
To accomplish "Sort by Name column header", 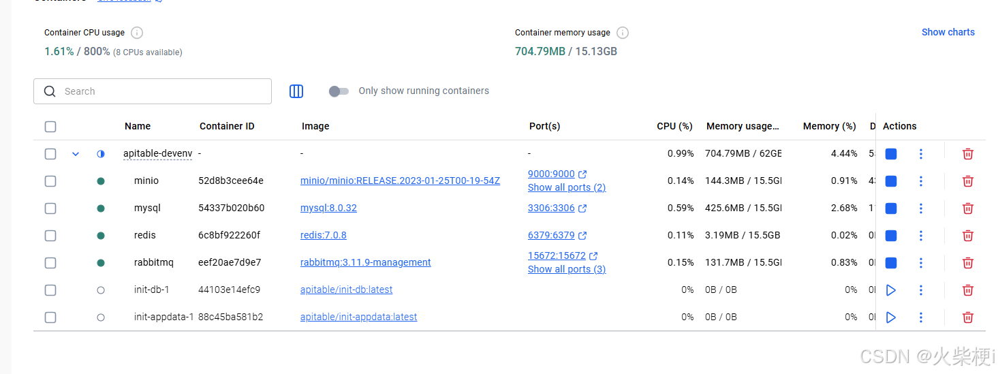I will pyautogui.click(x=138, y=126).
